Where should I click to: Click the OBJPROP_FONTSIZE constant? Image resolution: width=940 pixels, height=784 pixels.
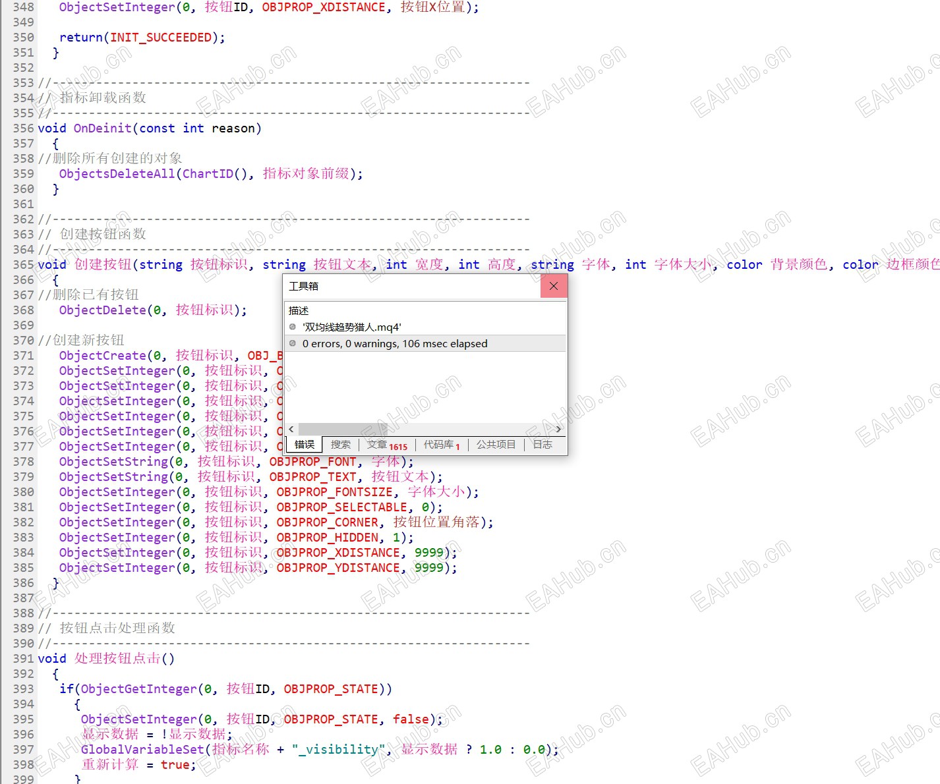coord(335,492)
